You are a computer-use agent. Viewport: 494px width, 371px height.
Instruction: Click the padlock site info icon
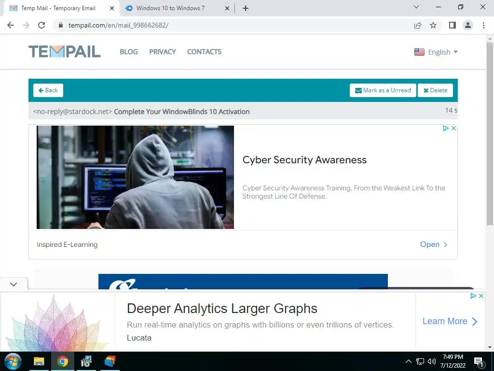61,25
